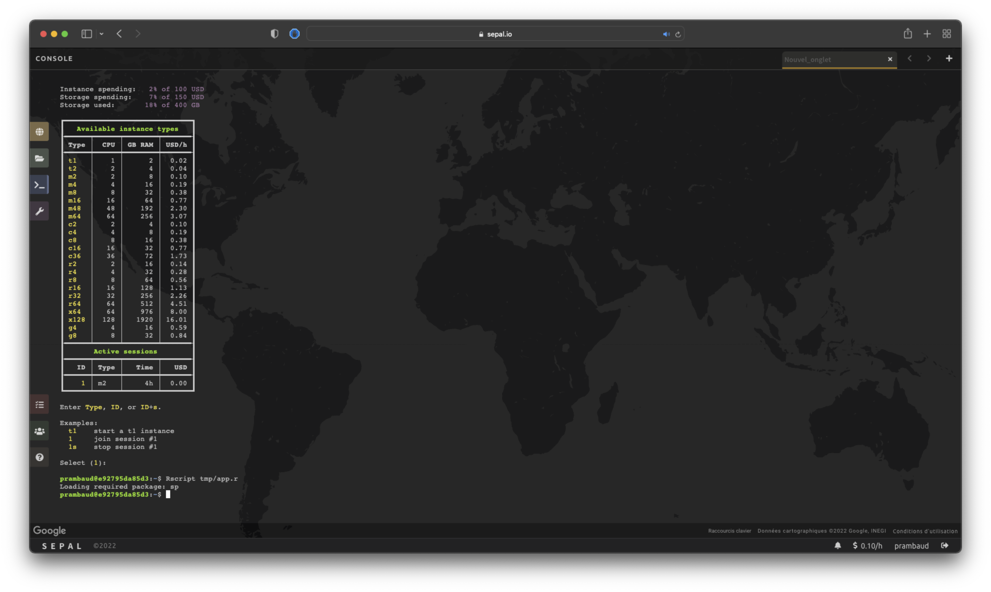This screenshot has width=991, height=592.
Task: Open the Apps wrench icon in sidebar
Action: click(x=39, y=211)
